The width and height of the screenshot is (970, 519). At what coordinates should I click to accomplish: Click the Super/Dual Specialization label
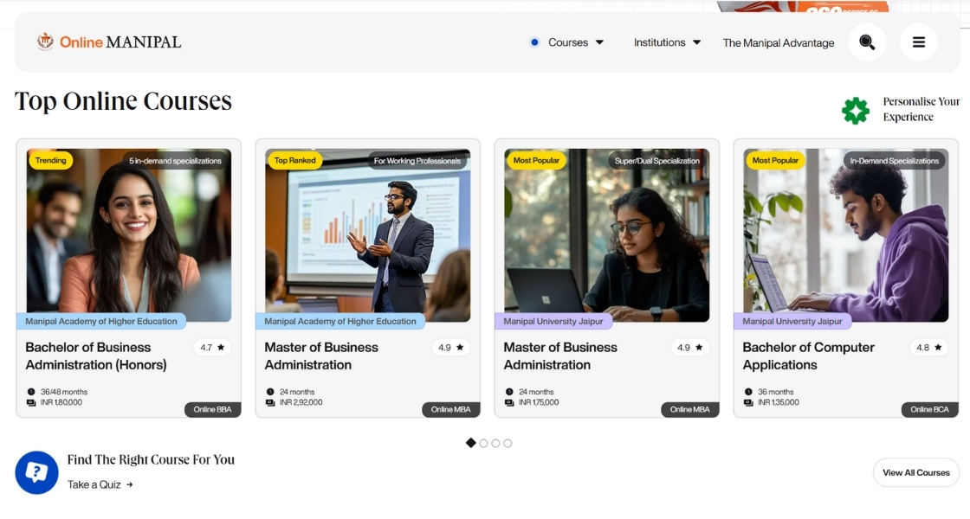[657, 161]
